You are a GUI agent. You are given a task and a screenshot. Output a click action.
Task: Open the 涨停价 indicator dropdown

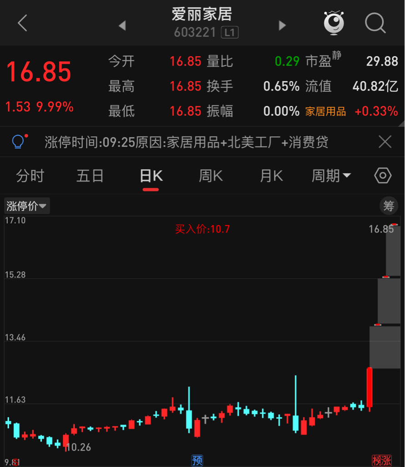click(x=26, y=206)
